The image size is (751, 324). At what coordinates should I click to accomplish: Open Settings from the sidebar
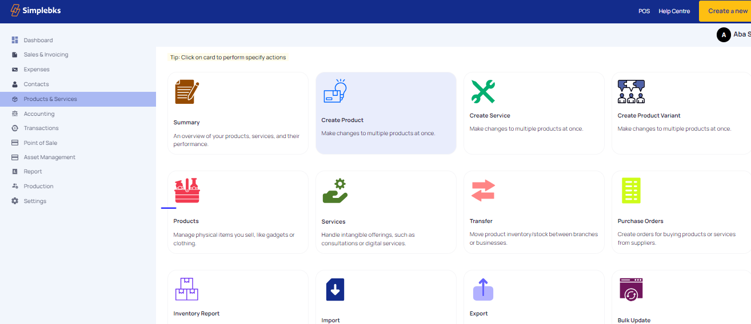[x=35, y=201]
